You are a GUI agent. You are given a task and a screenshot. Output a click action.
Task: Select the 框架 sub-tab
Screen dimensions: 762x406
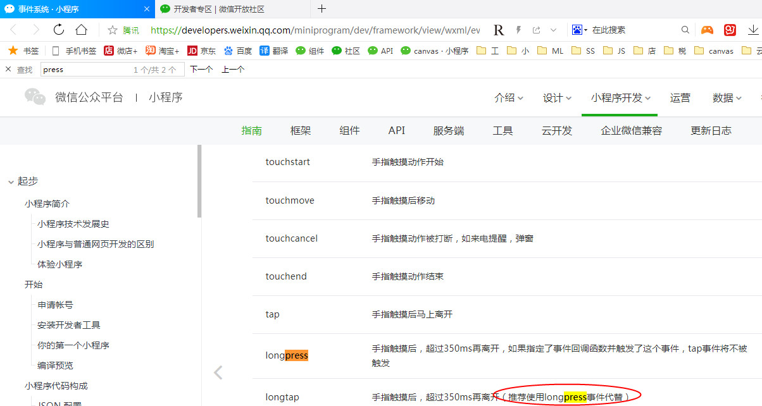(x=301, y=131)
